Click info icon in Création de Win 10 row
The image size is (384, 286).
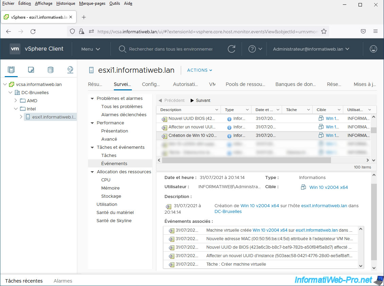point(229,136)
